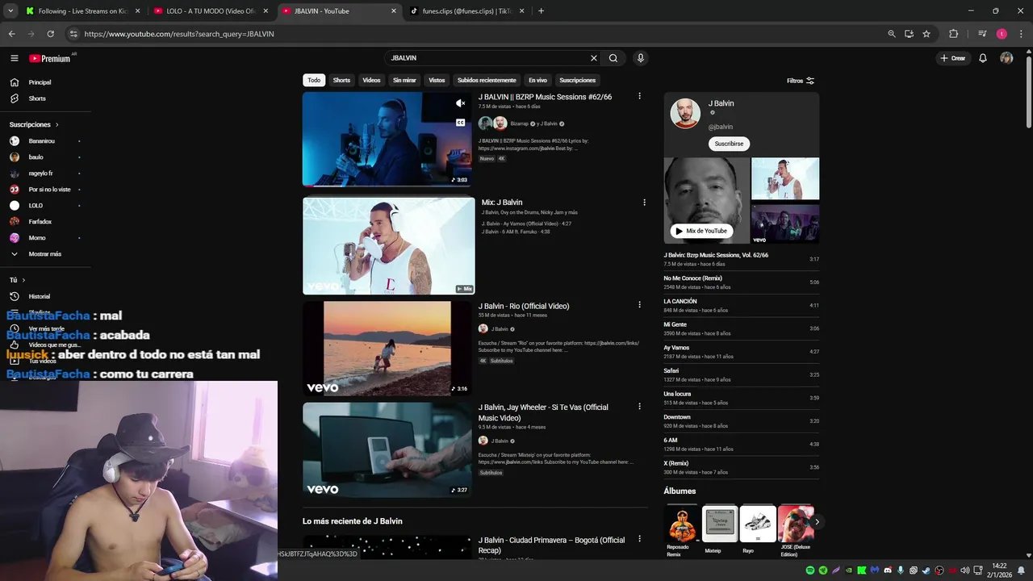Viewport: 1033px width, 581px height.
Task: Open Discord from the system tray
Action: (887, 571)
